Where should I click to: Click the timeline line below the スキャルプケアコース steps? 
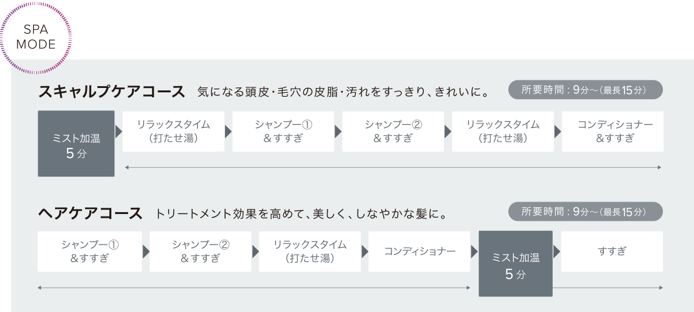pos(393,167)
